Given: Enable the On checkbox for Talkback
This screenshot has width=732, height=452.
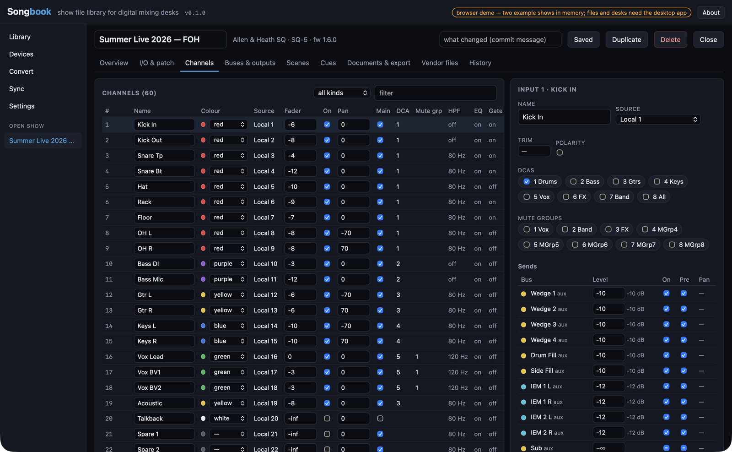Looking at the screenshot, I should (327, 419).
